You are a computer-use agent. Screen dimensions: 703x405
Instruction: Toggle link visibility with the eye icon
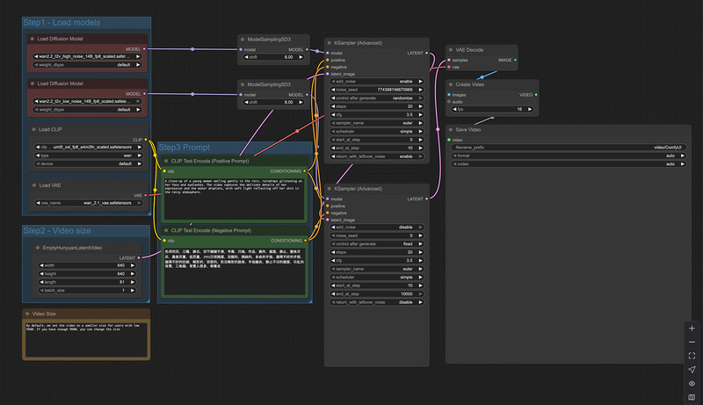692,384
